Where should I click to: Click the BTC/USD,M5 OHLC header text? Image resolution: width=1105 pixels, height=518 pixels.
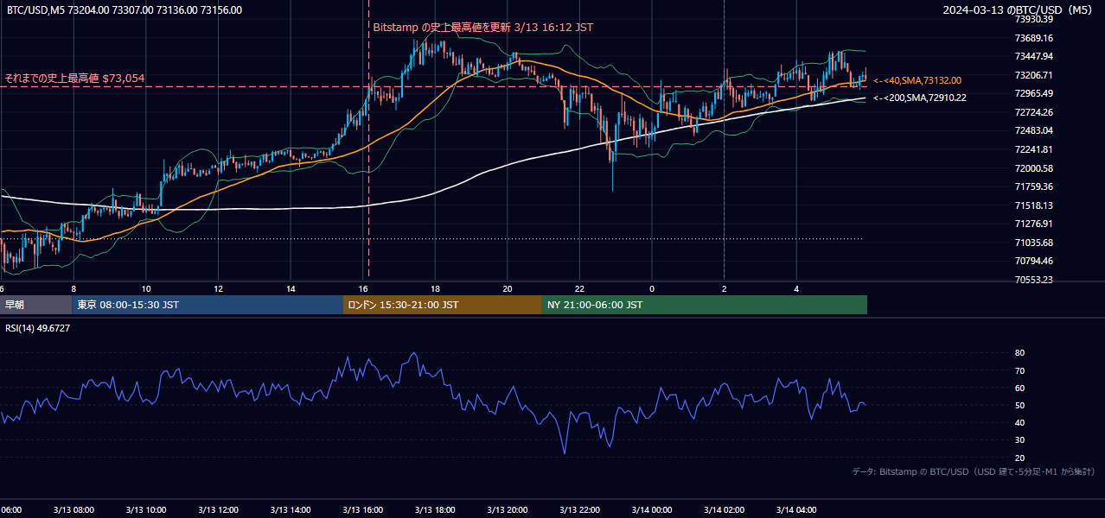pyautogui.click(x=125, y=10)
